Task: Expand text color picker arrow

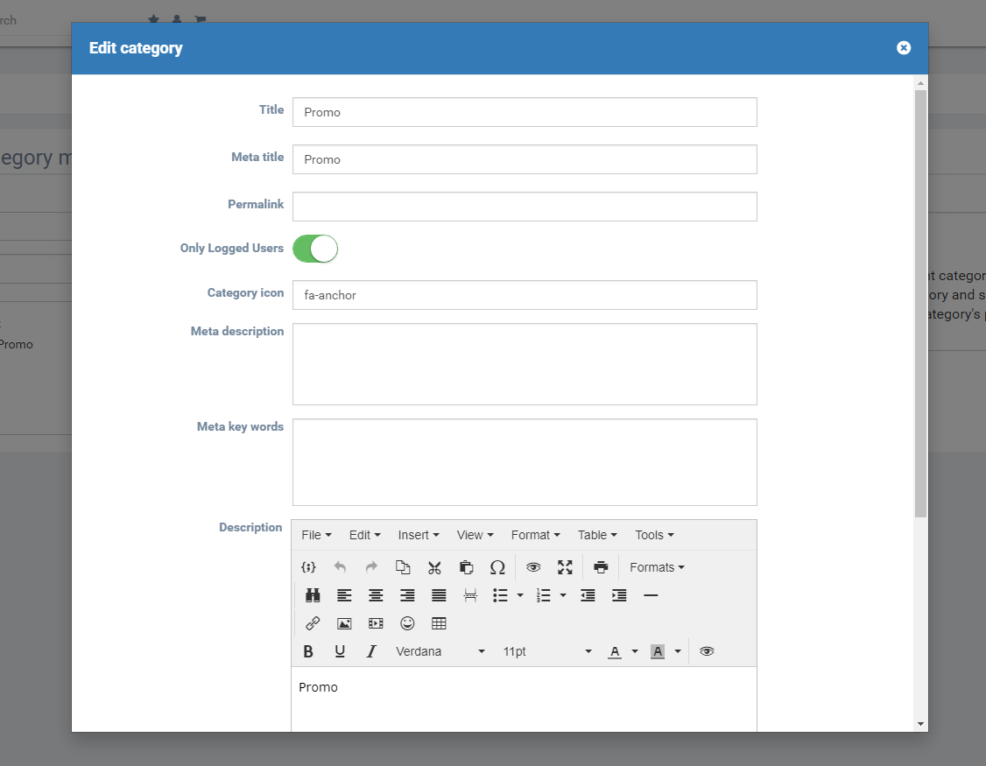Action: (x=635, y=651)
